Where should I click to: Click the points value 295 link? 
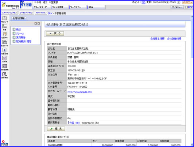pyautogui.click(x=143, y=2)
